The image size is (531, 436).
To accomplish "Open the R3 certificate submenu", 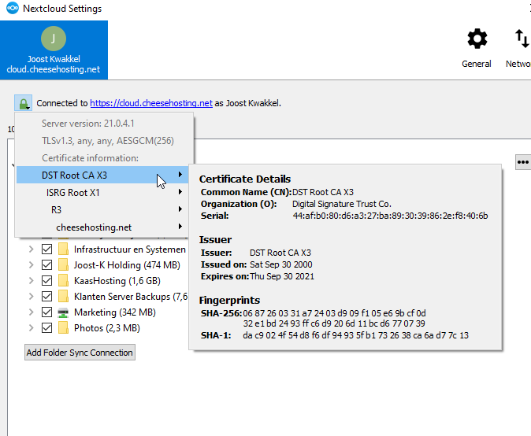I will (x=57, y=210).
